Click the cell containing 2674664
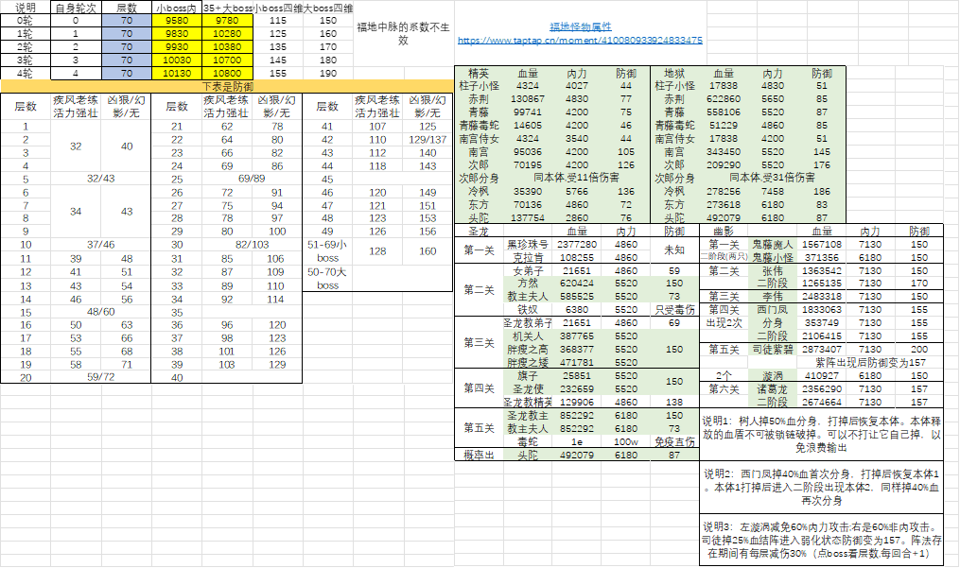The width and height of the screenshot is (960, 568). click(822, 402)
